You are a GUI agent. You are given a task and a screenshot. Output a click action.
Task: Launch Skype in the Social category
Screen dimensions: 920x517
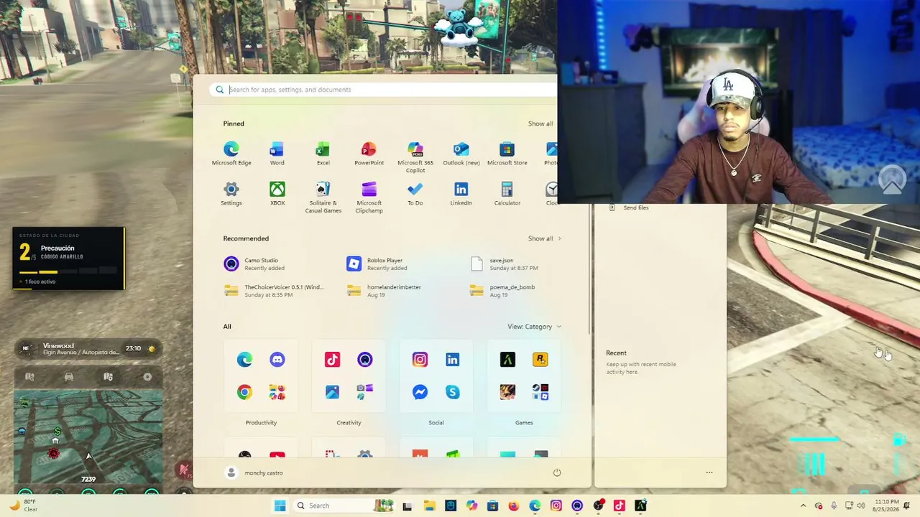pos(452,392)
